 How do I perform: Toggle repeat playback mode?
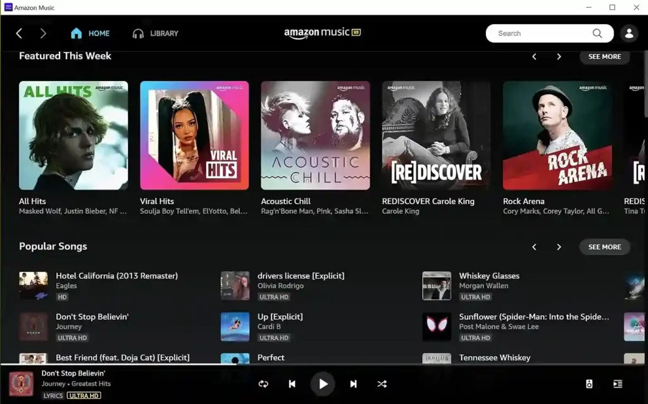[x=263, y=384]
